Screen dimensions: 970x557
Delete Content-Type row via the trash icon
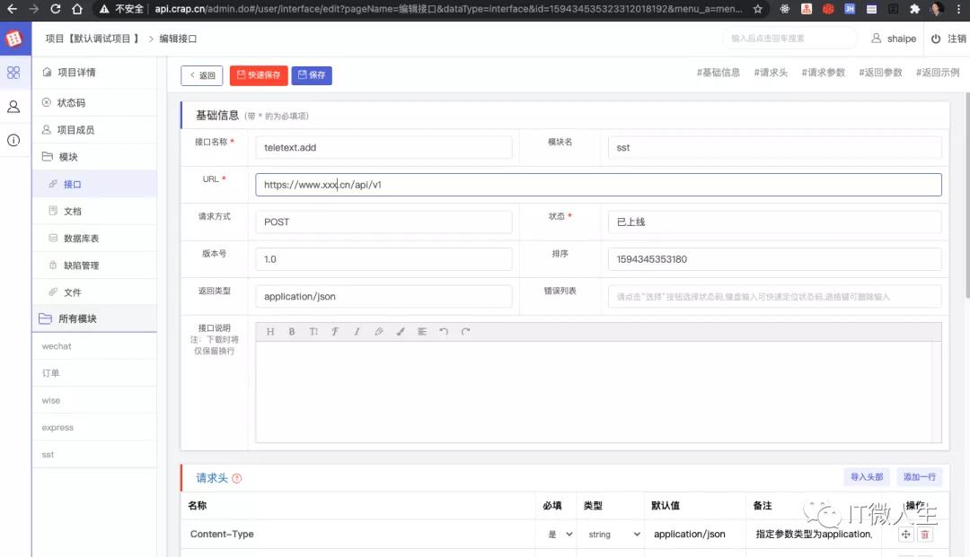(x=925, y=534)
